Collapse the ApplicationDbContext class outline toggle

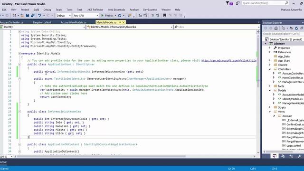19,144
